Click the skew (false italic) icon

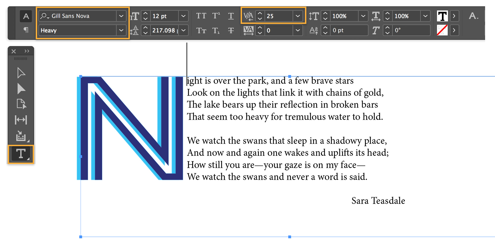pos(376,30)
